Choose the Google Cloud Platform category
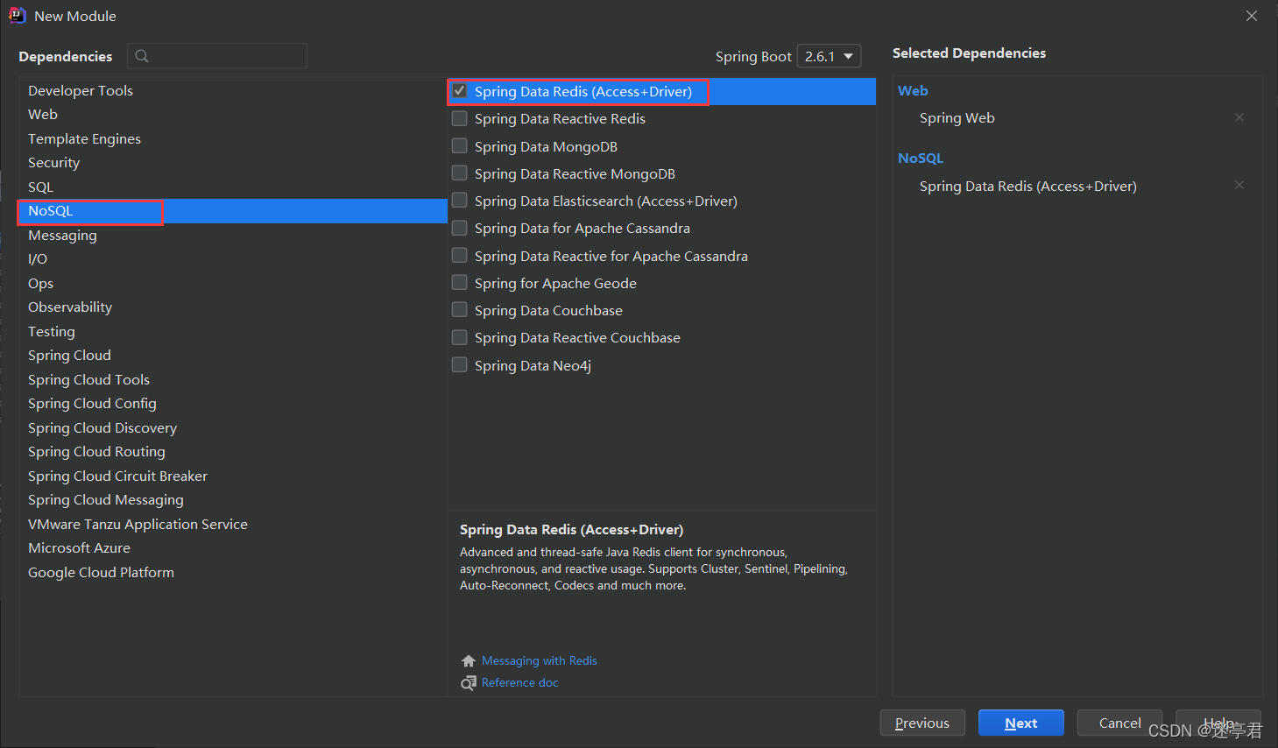 [x=233, y=572]
